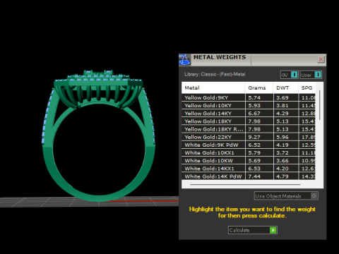The height and width of the screenshot is (254, 339).
Task: Click the 4.79 DWT value
Action: coord(282,176)
